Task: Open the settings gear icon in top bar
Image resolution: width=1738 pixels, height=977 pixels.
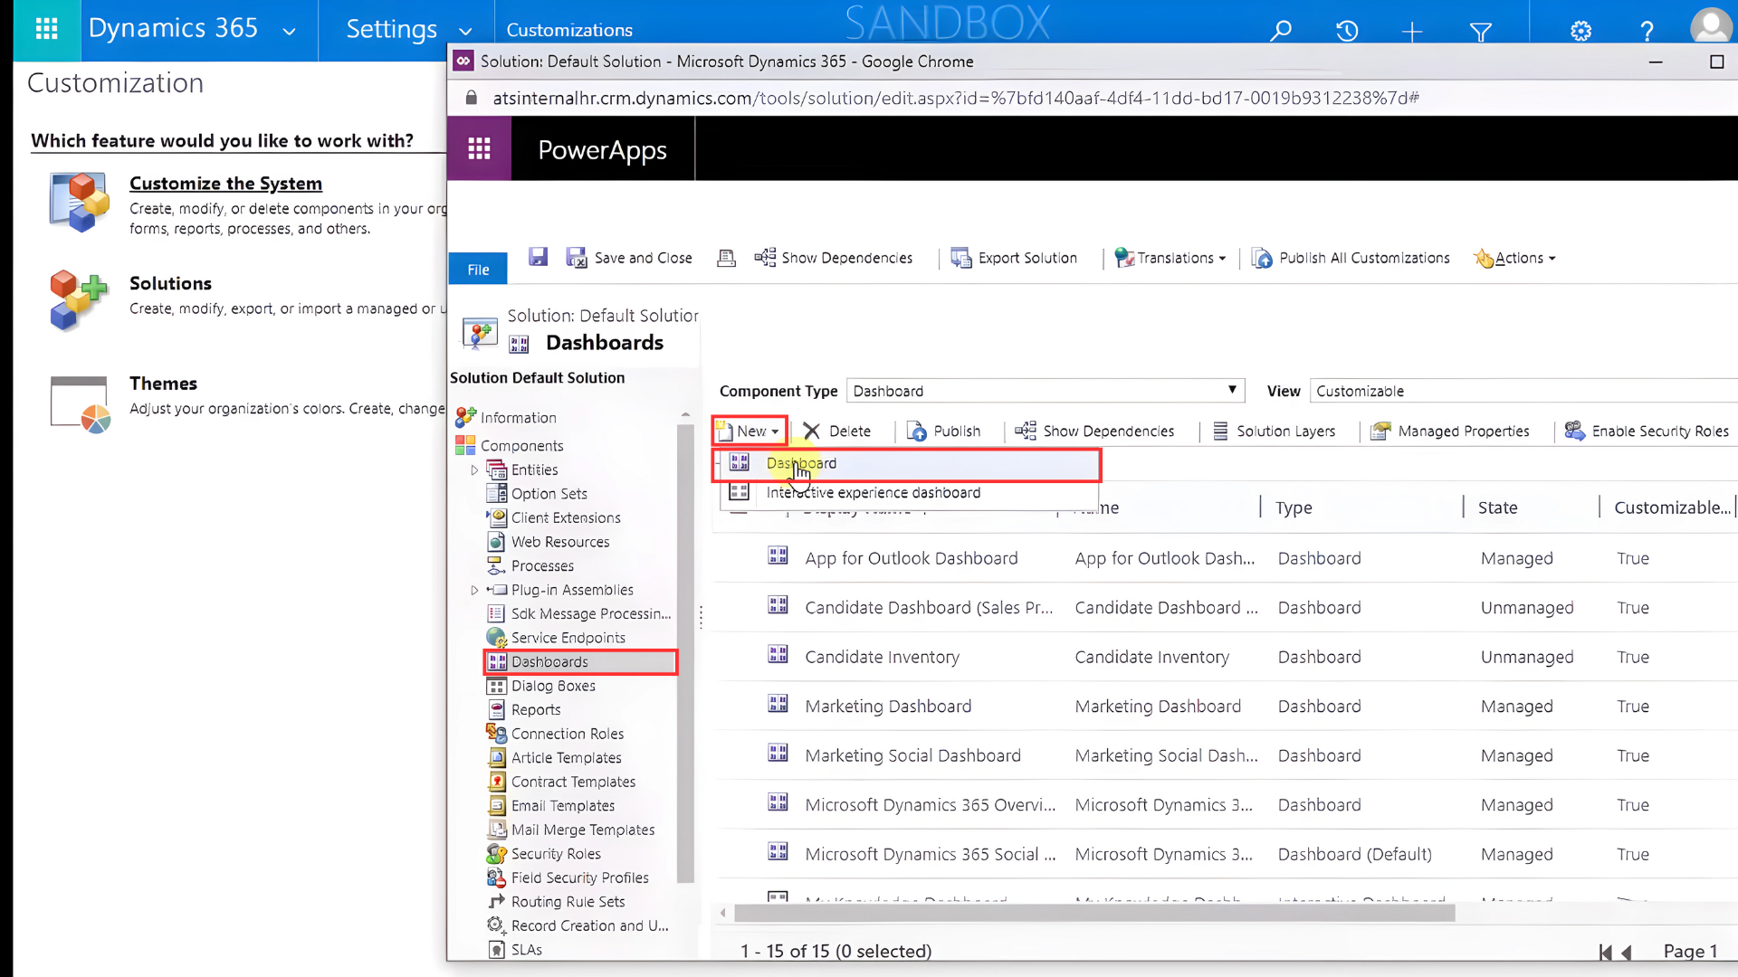Action: 1580,32
